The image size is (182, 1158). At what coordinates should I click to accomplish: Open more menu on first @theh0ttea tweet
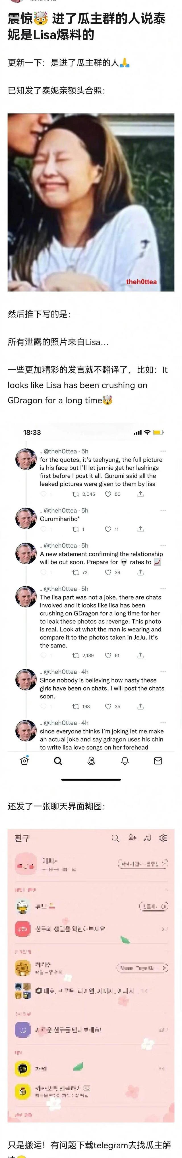(x=163, y=451)
